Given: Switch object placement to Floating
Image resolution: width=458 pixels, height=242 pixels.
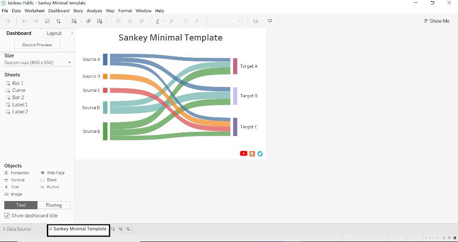Looking at the screenshot, I should [54, 205].
